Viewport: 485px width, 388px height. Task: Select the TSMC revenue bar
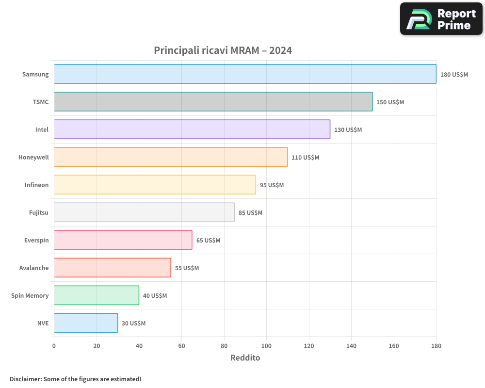213,102
